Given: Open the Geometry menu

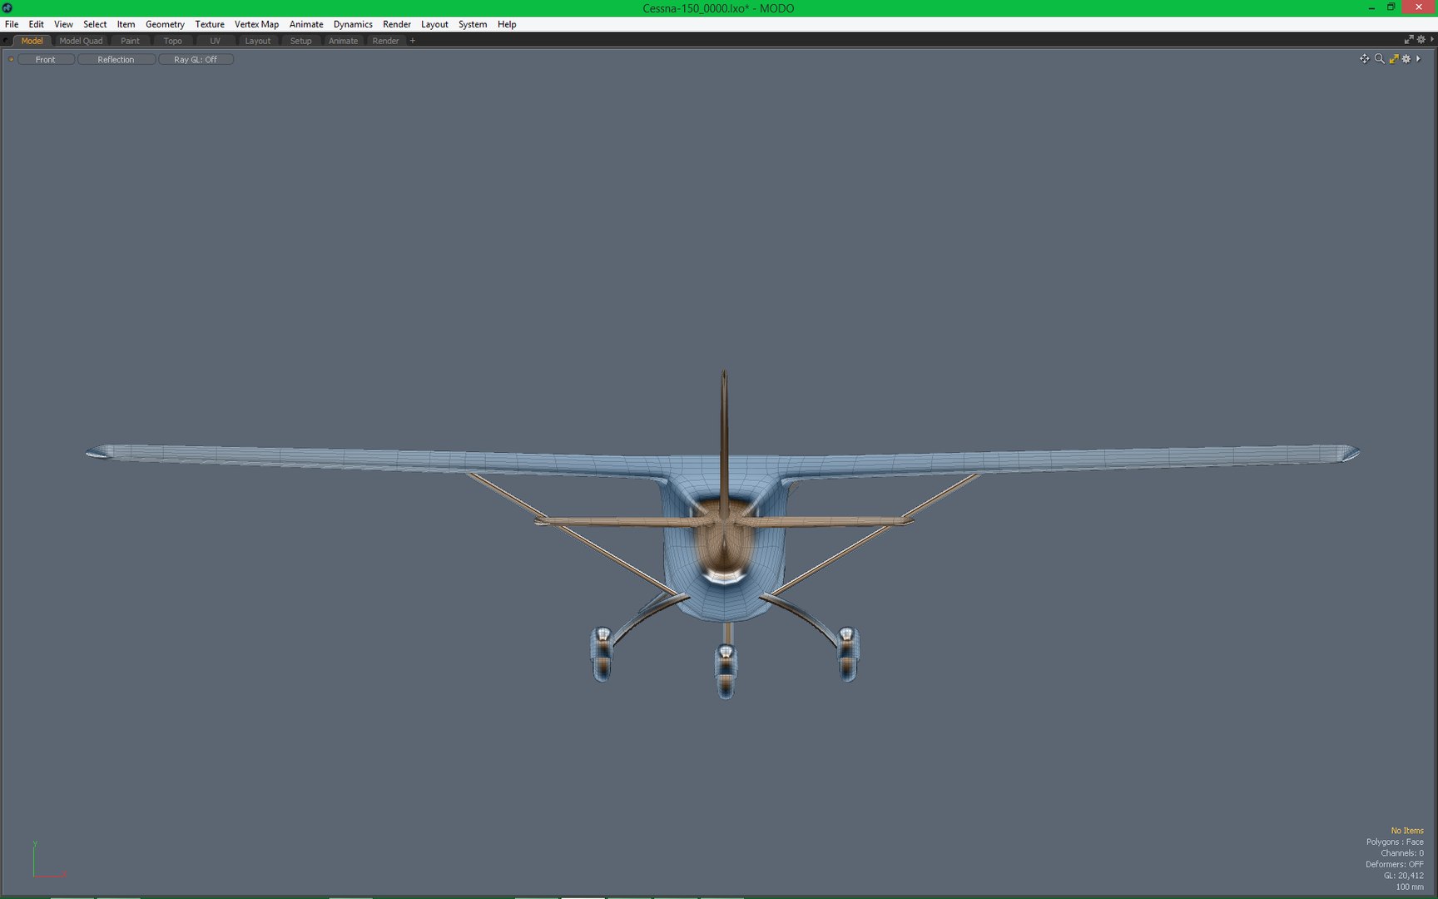Looking at the screenshot, I should (x=165, y=24).
